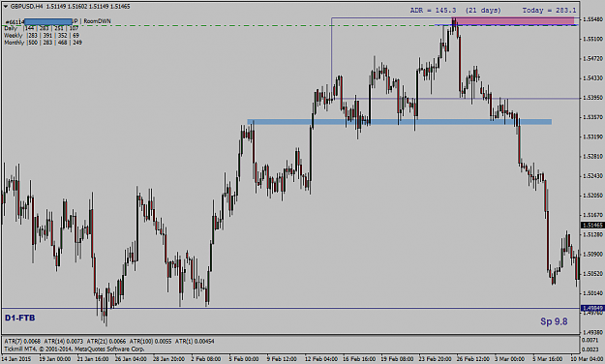Click the ATR(100) 0.0055 reading
The image size is (605, 364).
point(150,341)
